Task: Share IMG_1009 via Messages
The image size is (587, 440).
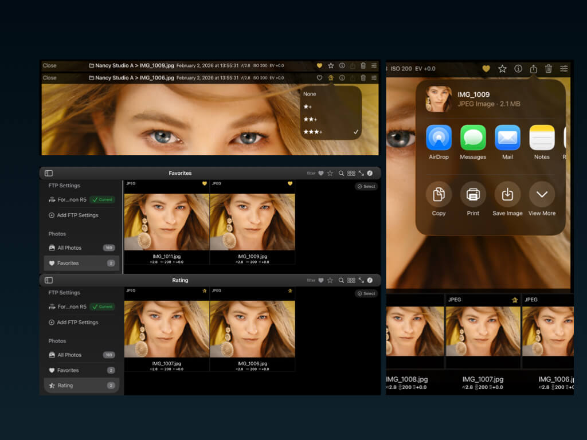Action: [x=473, y=137]
